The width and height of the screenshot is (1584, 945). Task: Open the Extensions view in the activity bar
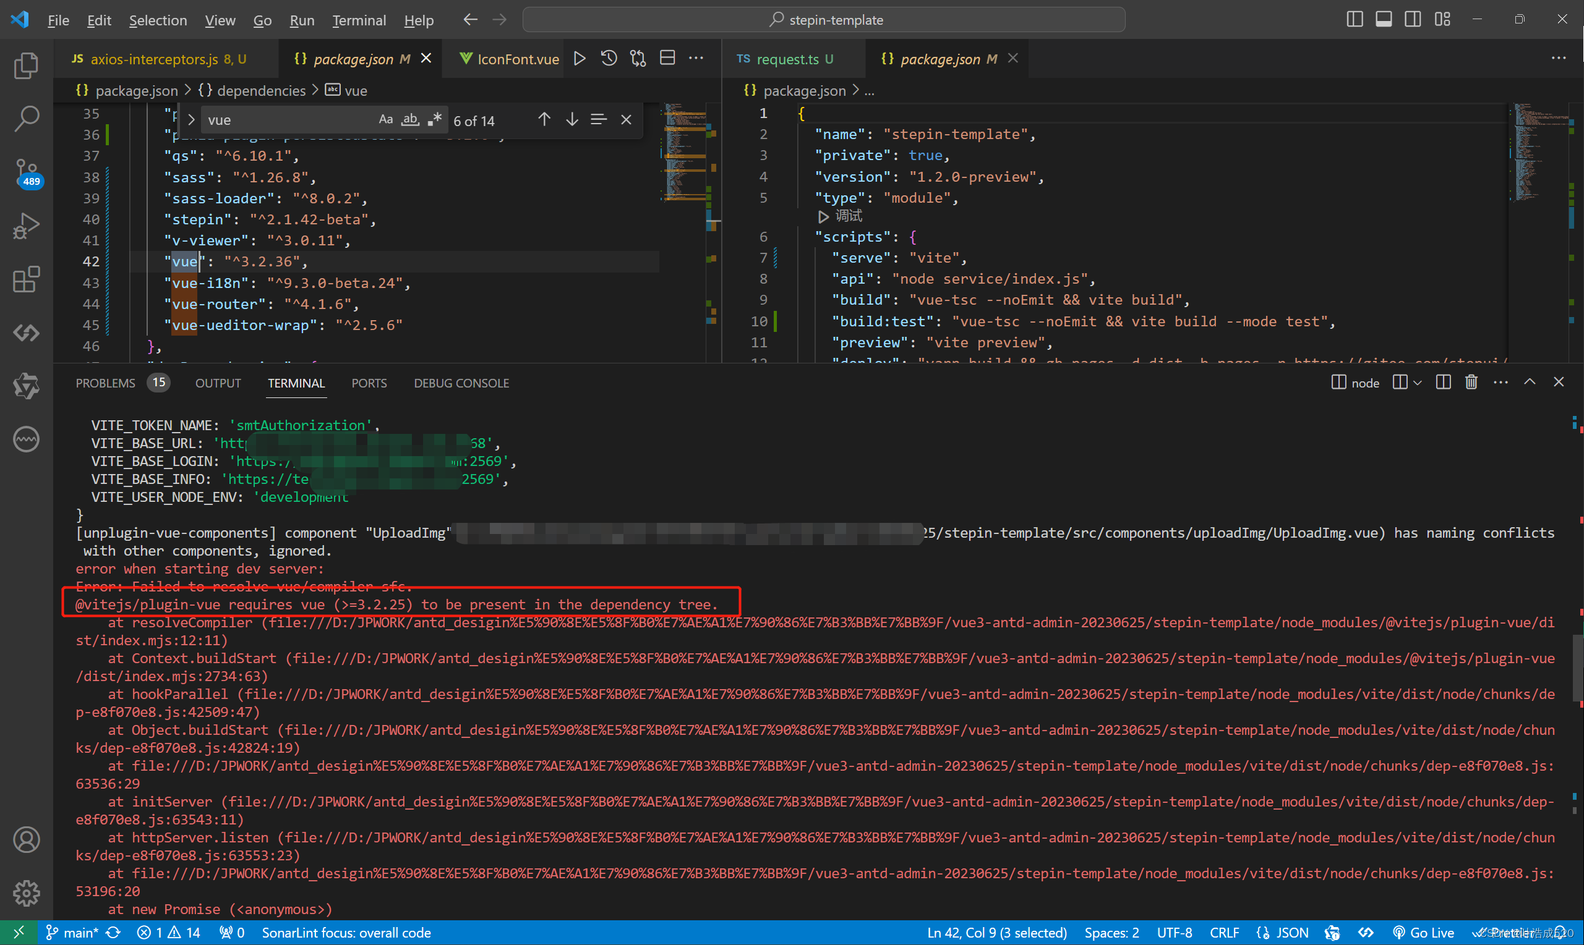pyautogui.click(x=27, y=279)
